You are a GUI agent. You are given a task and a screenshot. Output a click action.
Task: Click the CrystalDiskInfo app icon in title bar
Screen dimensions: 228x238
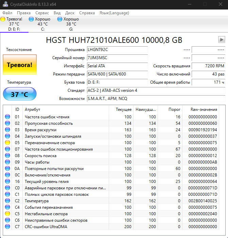pos(5,4)
